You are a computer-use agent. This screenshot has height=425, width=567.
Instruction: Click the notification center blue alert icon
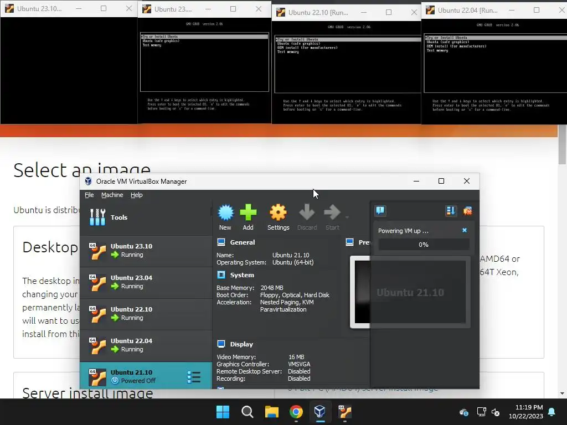point(380,211)
